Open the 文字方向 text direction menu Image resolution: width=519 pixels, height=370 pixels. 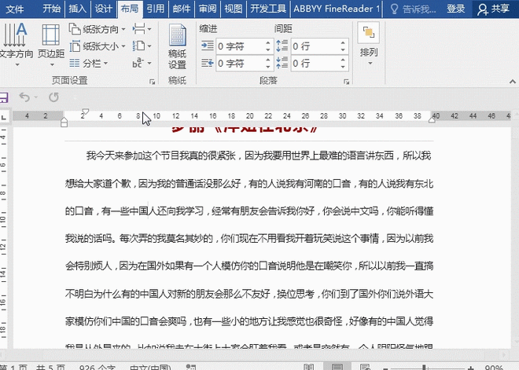(16, 45)
